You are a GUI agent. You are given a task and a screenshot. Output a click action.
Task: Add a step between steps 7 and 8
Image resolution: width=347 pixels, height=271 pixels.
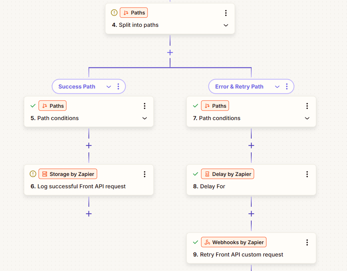251,145
